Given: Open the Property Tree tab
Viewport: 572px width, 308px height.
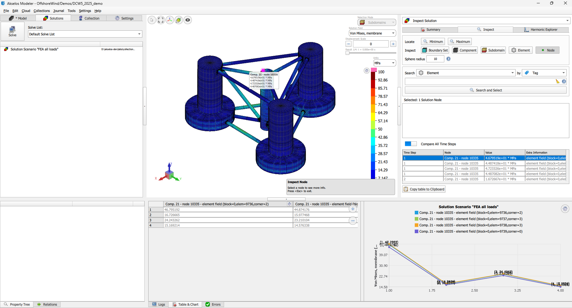Looking at the screenshot, I should [17, 304].
